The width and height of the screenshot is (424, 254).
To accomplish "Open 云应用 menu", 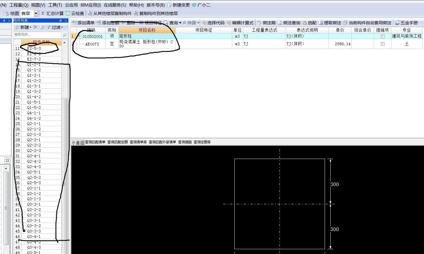I will point(71,5).
